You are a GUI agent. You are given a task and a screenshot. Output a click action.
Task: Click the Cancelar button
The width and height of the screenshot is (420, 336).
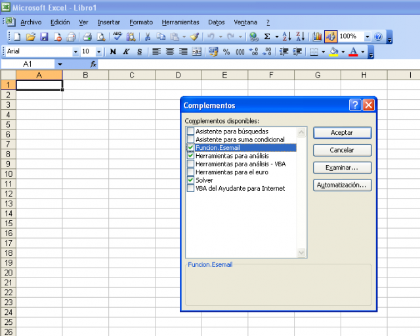click(343, 150)
